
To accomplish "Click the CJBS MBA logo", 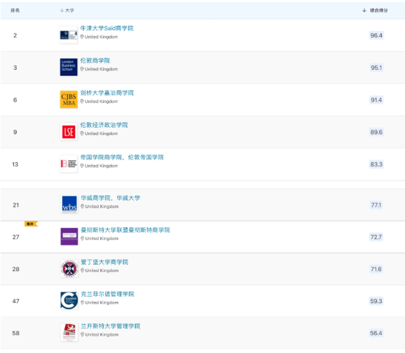I will tap(68, 99).
